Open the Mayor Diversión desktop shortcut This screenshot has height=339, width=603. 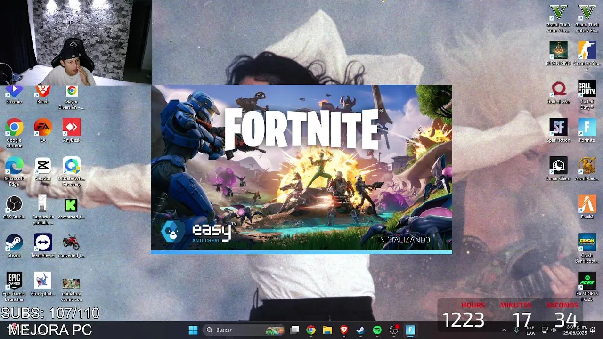pyautogui.click(x=72, y=97)
